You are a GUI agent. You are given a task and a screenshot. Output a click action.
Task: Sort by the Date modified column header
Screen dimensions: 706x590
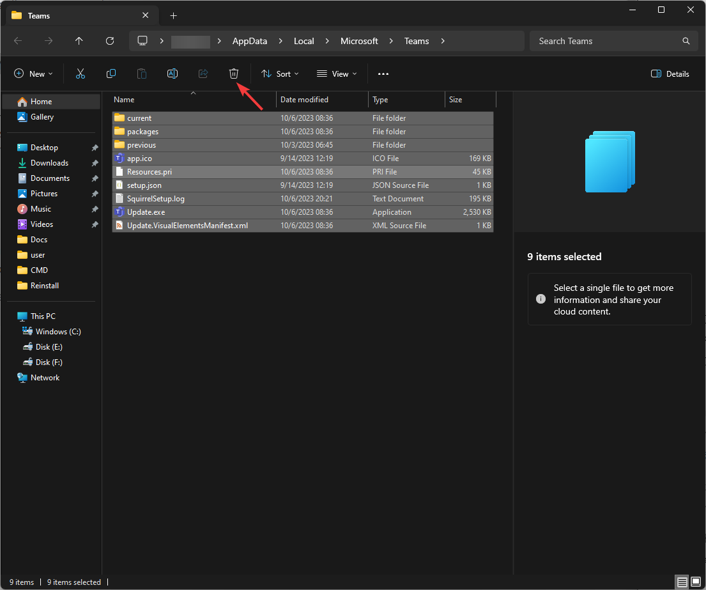click(305, 100)
